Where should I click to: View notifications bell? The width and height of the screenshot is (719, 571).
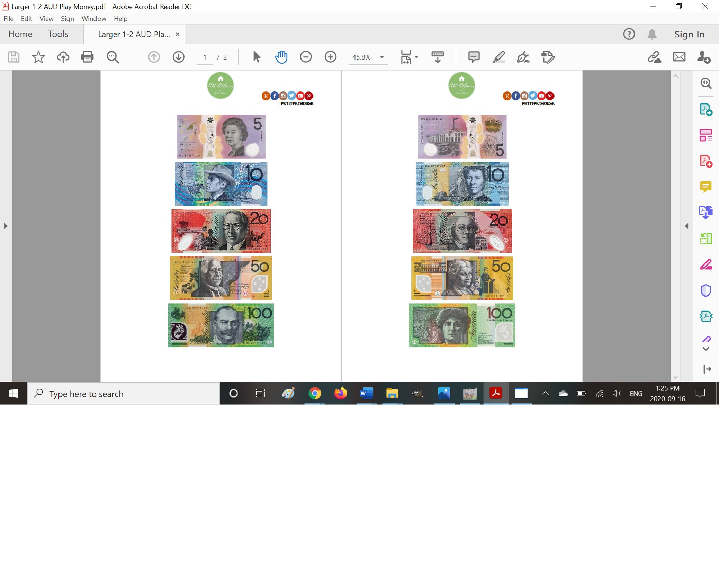tap(652, 34)
